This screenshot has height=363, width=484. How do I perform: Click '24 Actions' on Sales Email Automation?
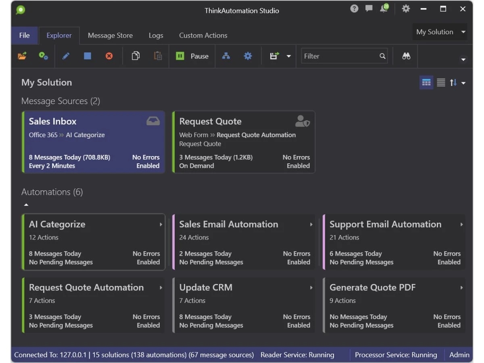pyautogui.click(x=194, y=238)
